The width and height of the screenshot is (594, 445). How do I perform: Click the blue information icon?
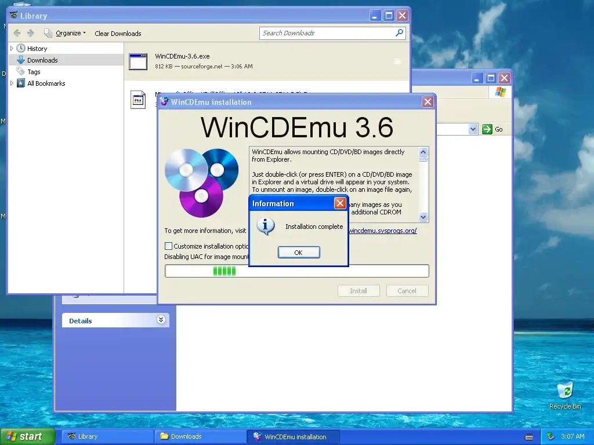265,227
